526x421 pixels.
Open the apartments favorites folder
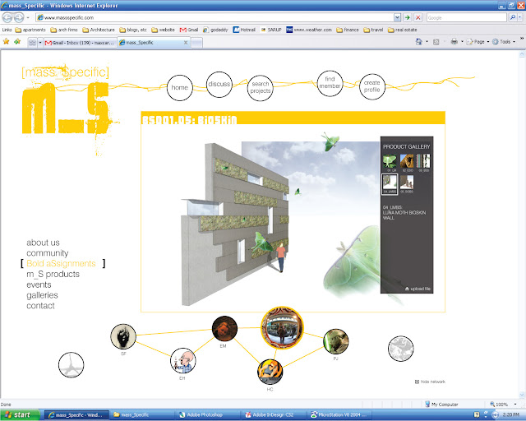coord(30,30)
